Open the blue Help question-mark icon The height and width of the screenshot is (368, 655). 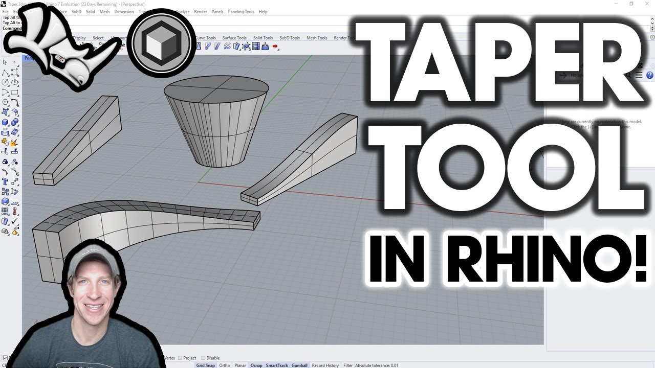point(650,75)
